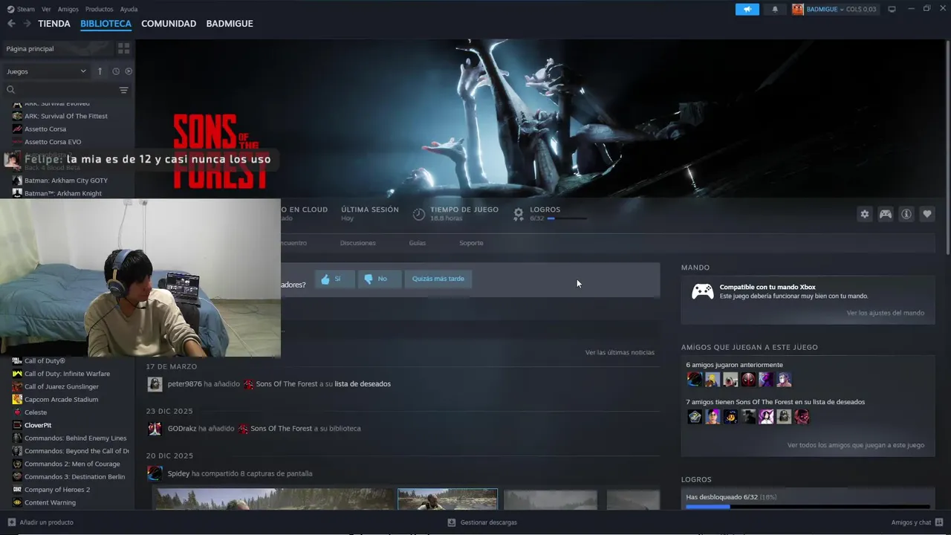This screenshot has height=535, width=951.
Task: Click first avatar under friends who played
Action: point(695,380)
